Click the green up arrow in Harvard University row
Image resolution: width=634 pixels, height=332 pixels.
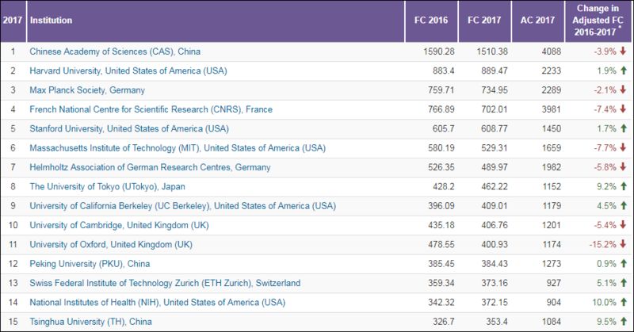point(623,71)
